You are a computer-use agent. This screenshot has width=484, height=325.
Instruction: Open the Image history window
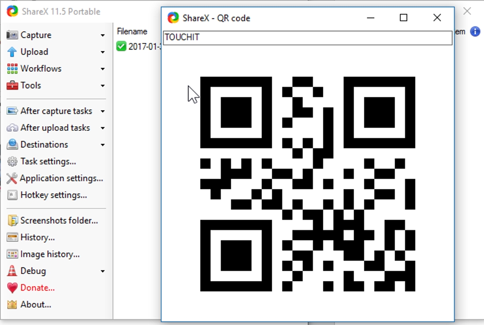click(x=50, y=254)
